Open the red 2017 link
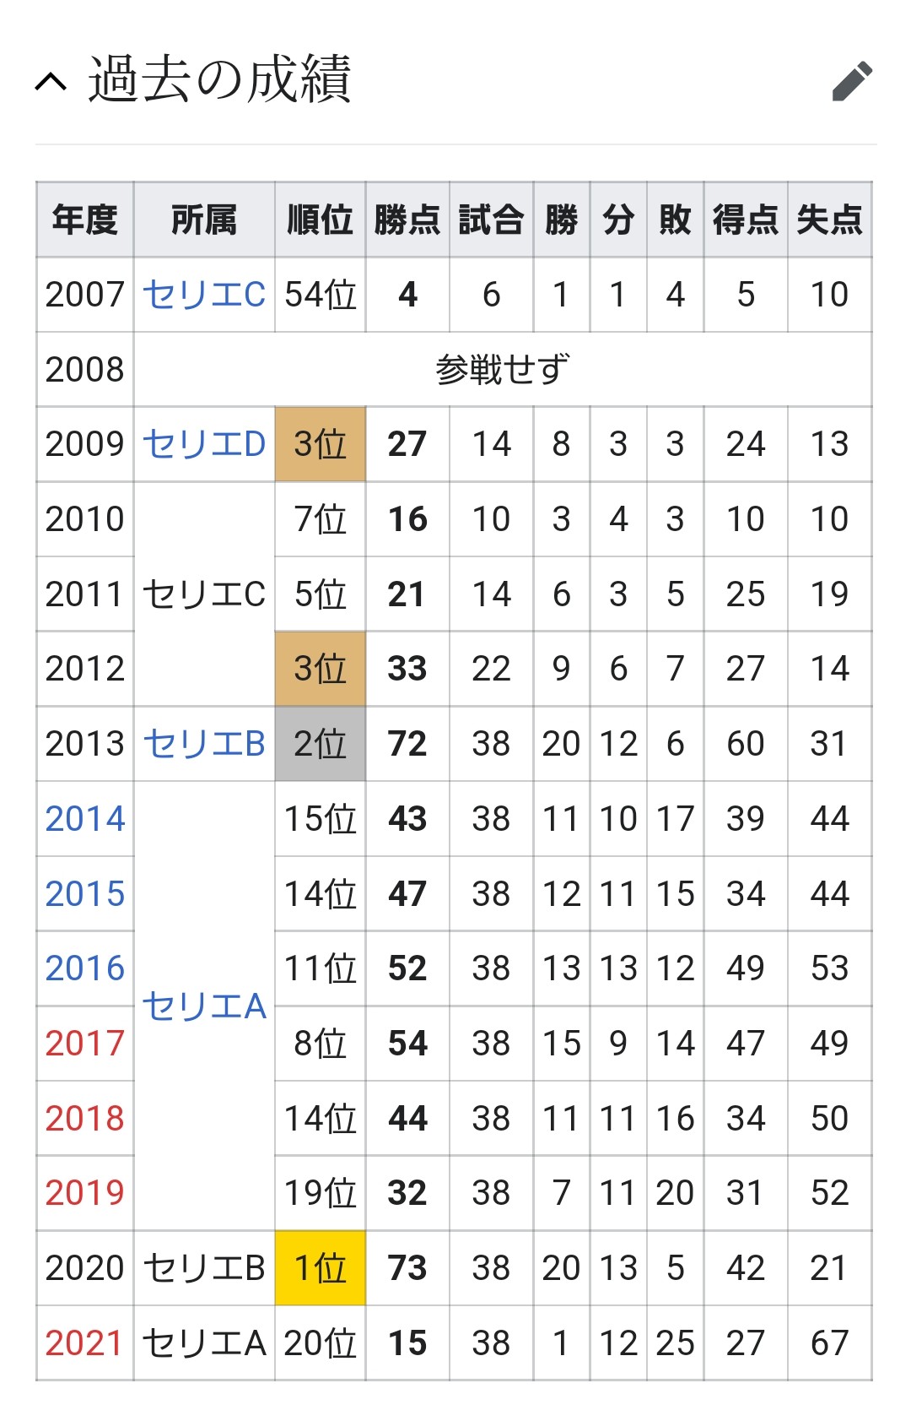The width and height of the screenshot is (911, 1421). point(85,1044)
